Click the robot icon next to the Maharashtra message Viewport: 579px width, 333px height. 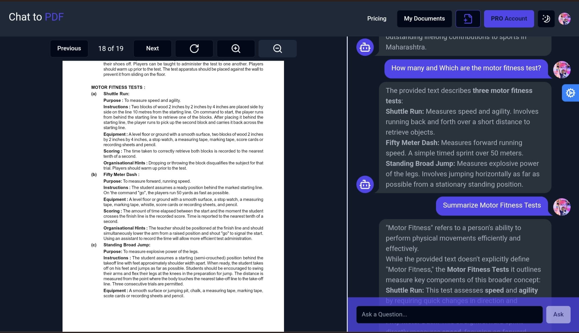click(365, 47)
